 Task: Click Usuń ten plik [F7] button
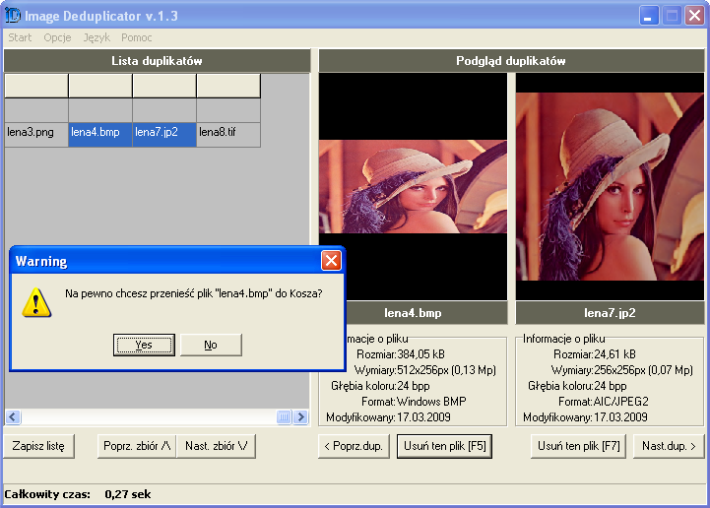point(579,446)
